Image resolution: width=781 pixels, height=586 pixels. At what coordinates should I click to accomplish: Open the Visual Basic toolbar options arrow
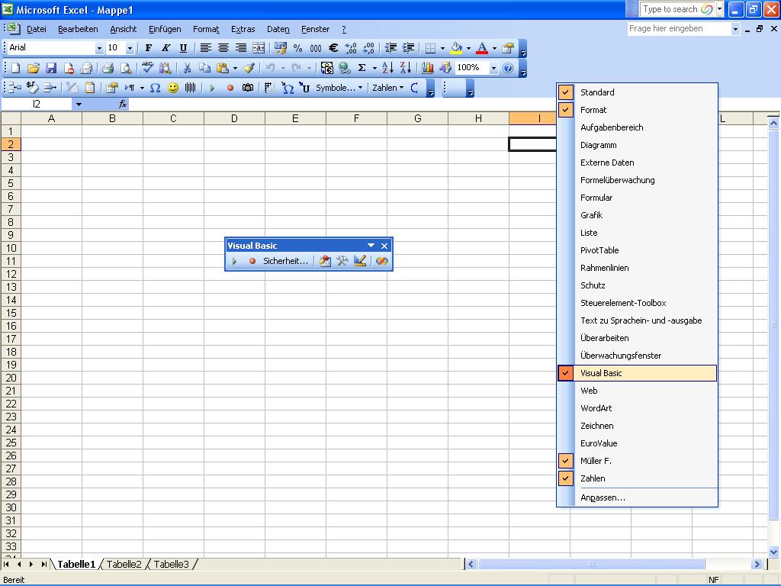tap(371, 246)
